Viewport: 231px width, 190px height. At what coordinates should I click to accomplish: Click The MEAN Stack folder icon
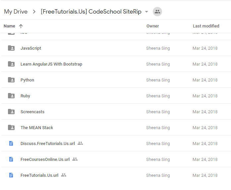click(x=11, y=127)
